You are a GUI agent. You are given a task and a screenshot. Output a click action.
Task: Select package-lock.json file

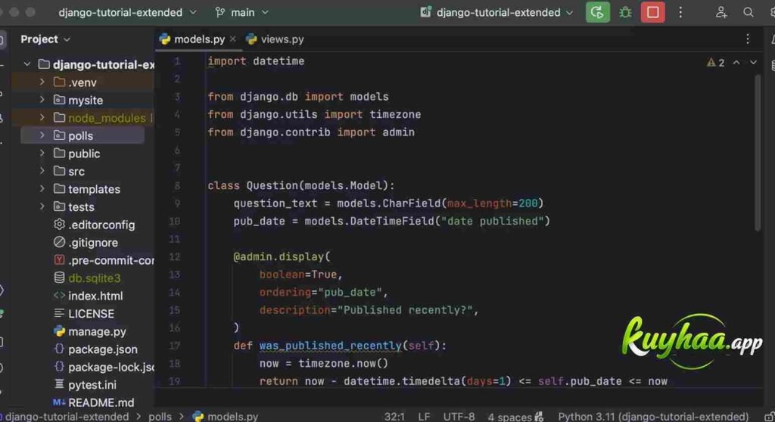pos(104,367)
